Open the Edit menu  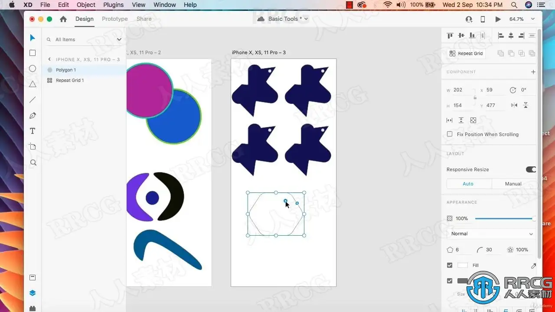click(63, 5)
